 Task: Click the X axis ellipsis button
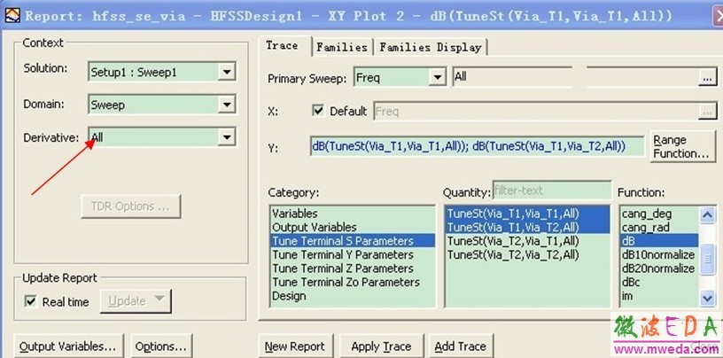[708, 112]
